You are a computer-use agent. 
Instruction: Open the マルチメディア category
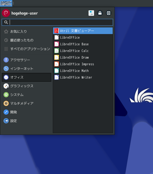(x=27, y=103)
